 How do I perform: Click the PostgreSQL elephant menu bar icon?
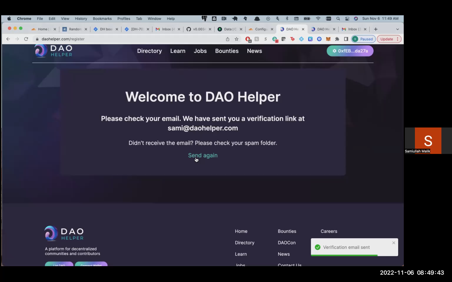click(204, 19)
